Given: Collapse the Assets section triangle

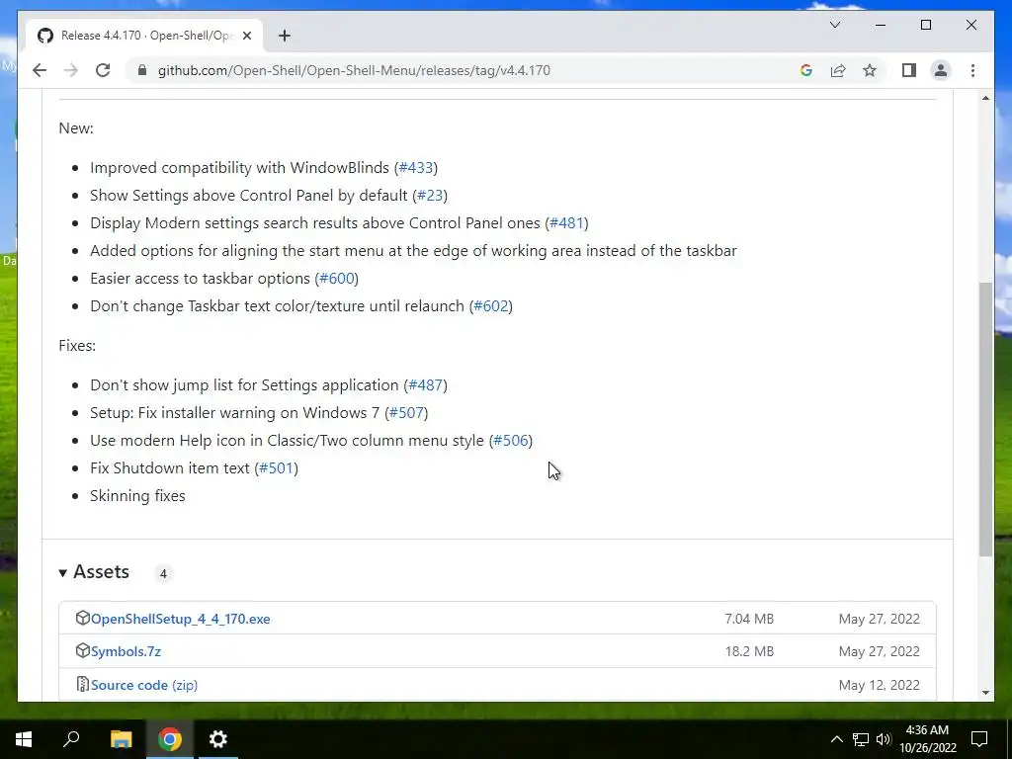Looking at the screenshot, I should pos(62,572).
